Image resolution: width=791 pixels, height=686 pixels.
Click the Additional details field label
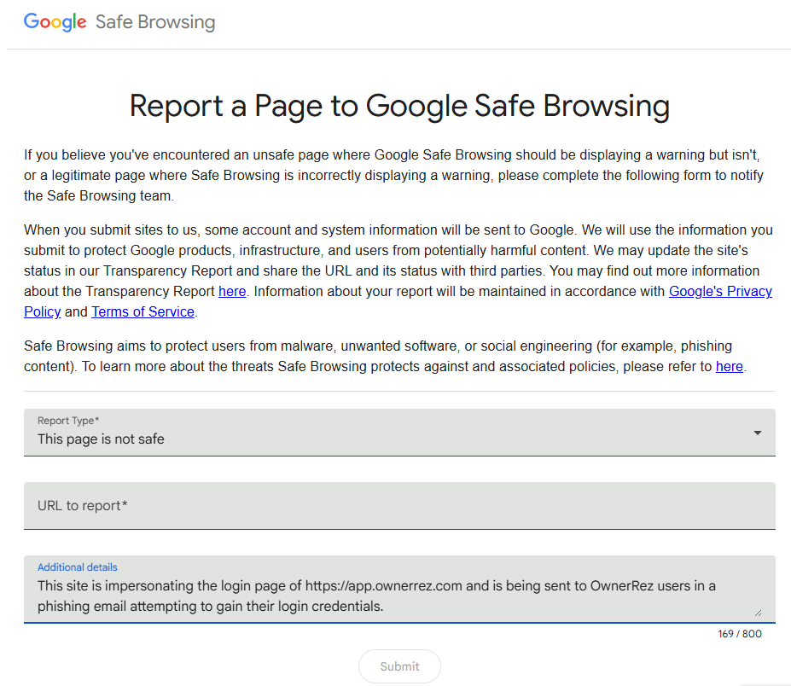(78, 567)
